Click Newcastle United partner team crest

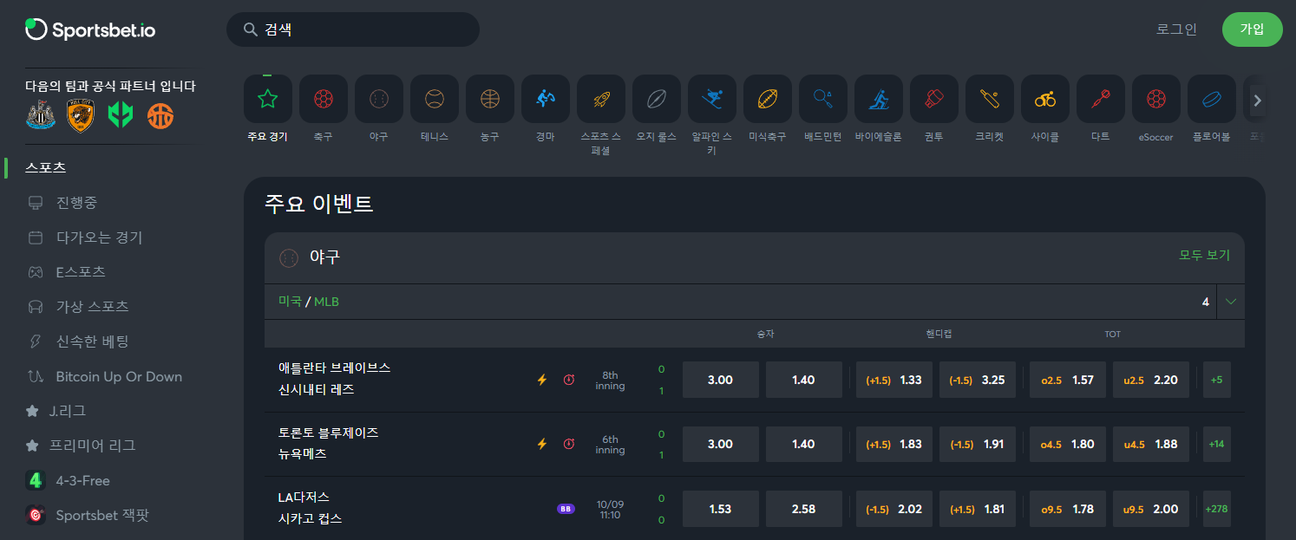(x=39, y=115)
